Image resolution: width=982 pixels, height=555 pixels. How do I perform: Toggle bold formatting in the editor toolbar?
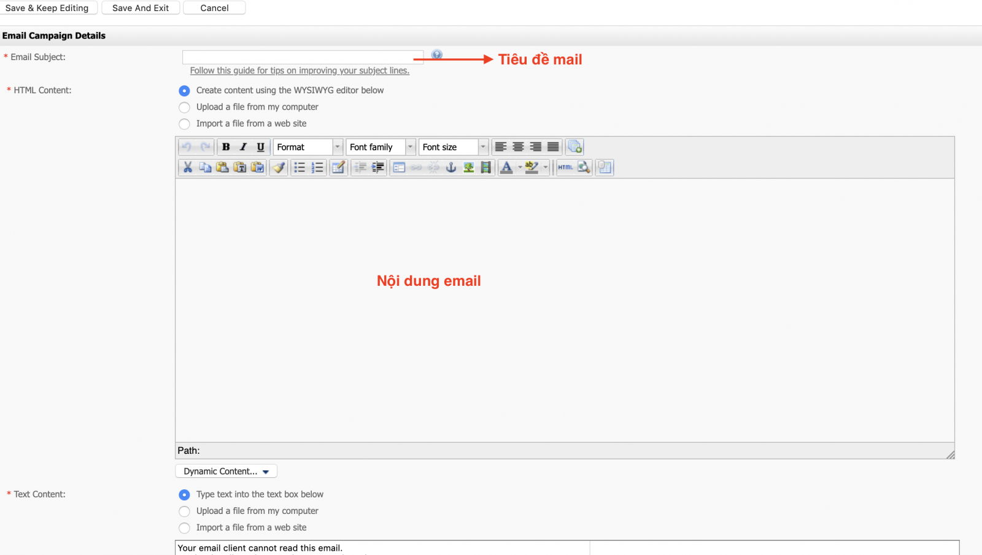226,147
